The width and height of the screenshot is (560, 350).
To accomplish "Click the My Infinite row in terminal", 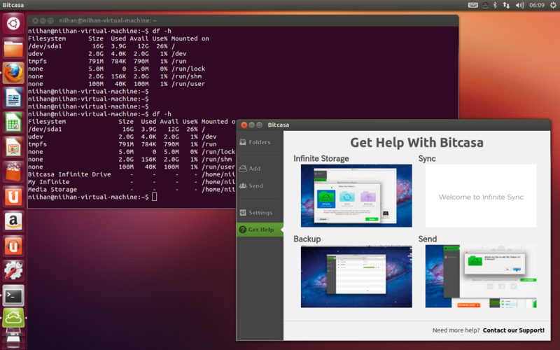I will (132, 182).
